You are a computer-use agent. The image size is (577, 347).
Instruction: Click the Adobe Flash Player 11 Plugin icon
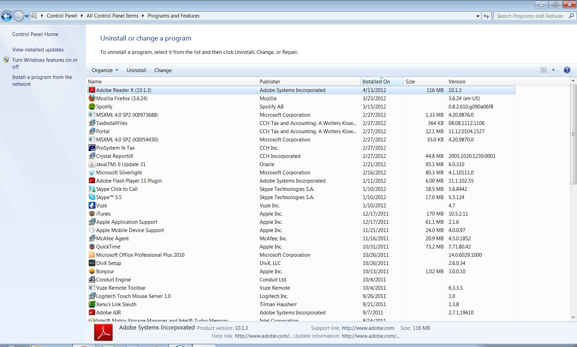[92, 181]
